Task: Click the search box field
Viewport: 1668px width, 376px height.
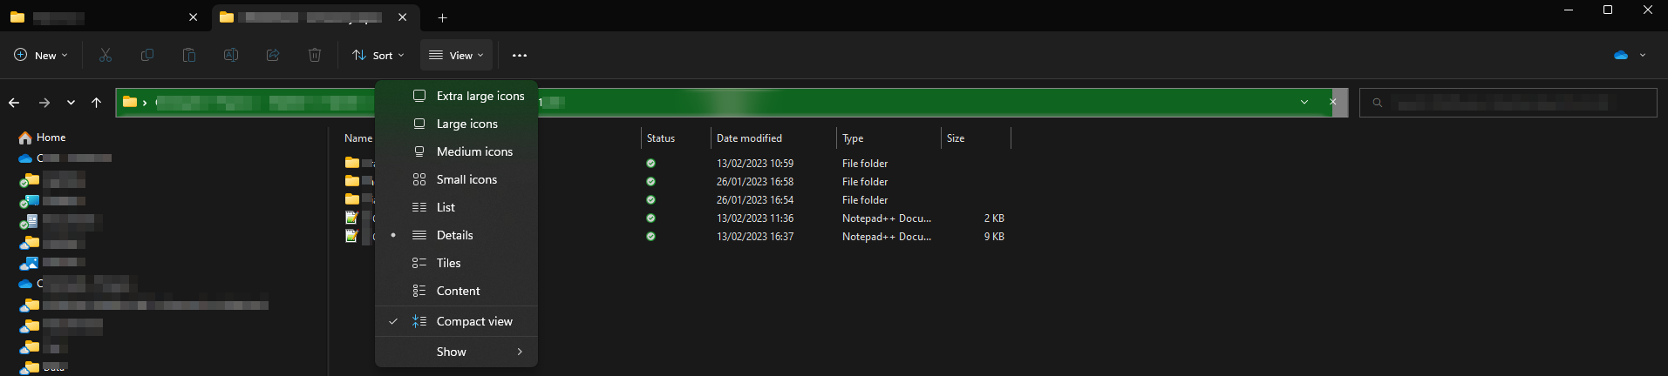Action: [x=1508, y=103]
